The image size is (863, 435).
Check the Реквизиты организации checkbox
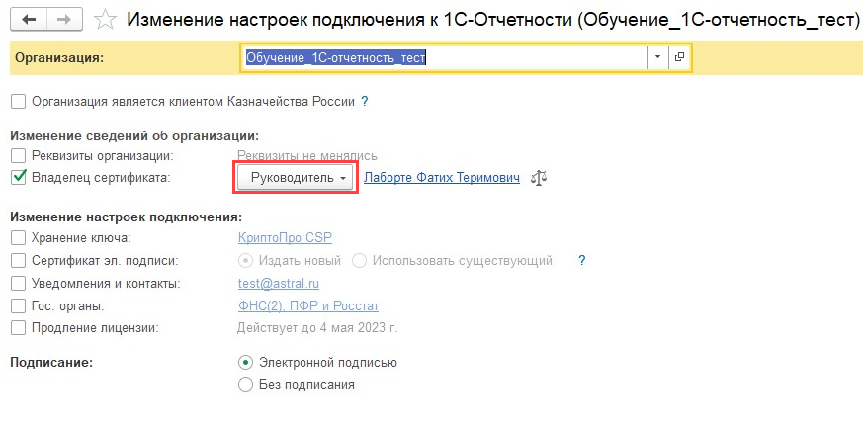click(x=18, y=156)
